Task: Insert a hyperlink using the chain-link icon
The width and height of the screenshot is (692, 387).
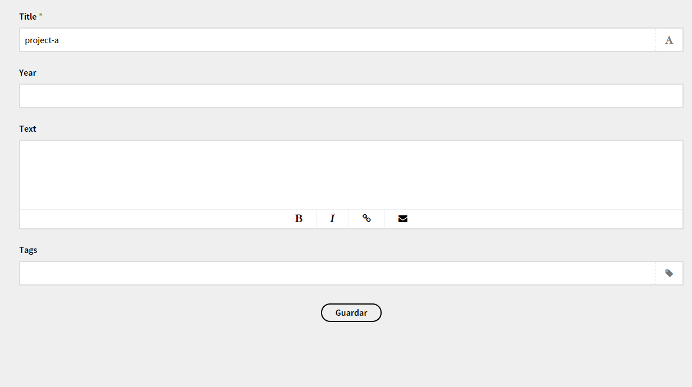Action: (366, 219)
